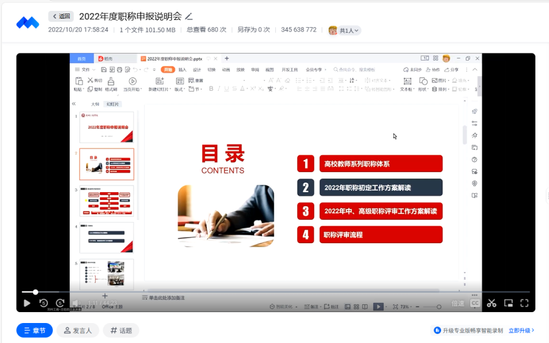Open the 当页开始 slideshow dropdown
This screenshot has height=343, width=549.
coord(132,89)
